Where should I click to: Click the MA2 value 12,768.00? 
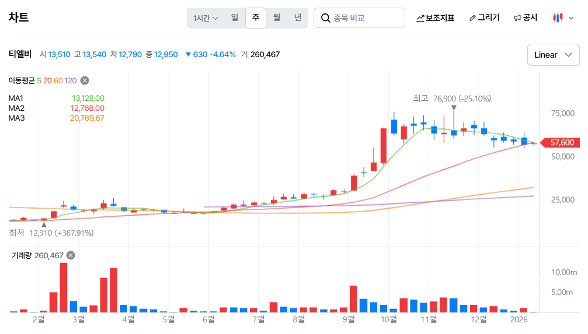pos(88,108)
